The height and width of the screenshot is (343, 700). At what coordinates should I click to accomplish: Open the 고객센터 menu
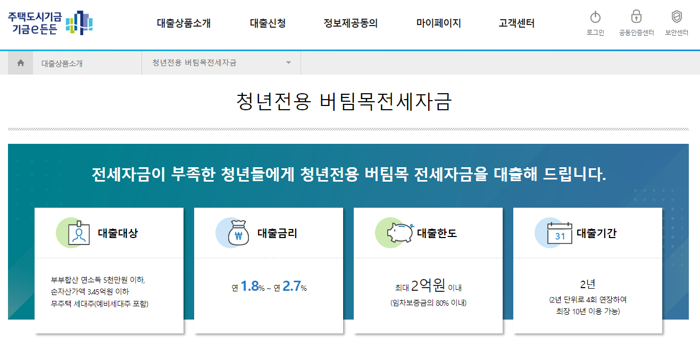516,23
